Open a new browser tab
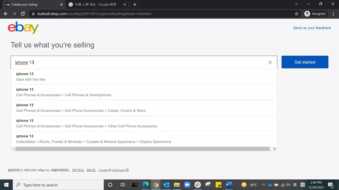This screenshot has width=339, height=190. [x=135, y=4]
